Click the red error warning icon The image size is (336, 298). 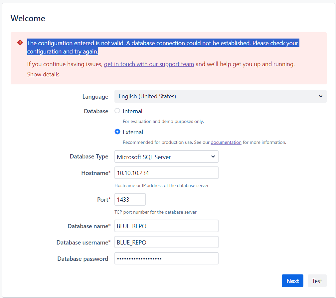[20, 43]
